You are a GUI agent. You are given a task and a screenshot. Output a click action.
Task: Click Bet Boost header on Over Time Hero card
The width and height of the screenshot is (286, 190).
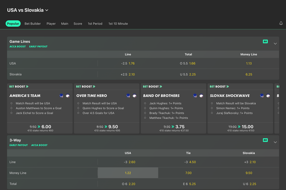coord(86,87)
